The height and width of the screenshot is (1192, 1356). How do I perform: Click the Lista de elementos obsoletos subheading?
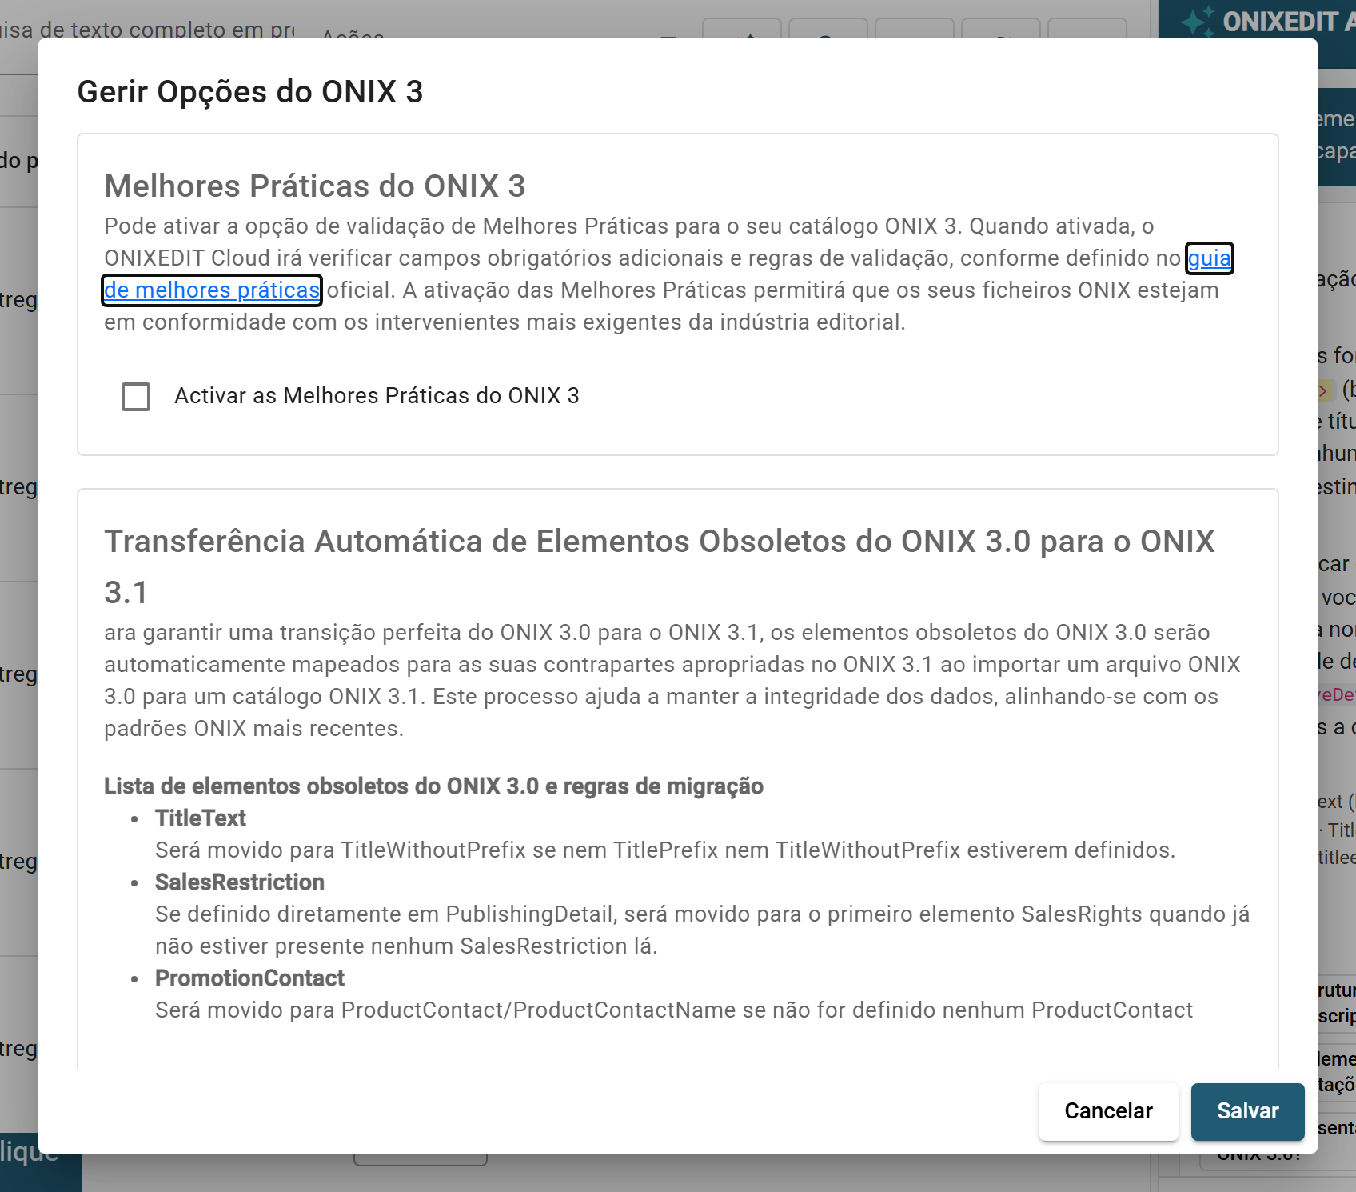(433, 786)
